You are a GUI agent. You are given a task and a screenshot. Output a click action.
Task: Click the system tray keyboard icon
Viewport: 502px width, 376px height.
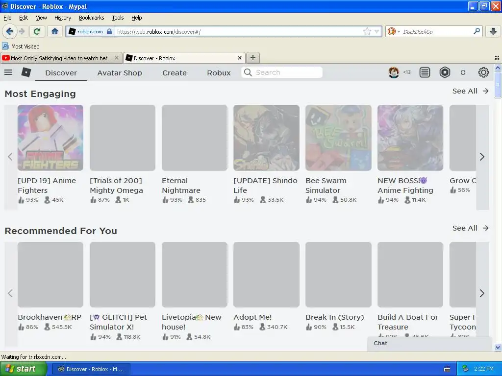(447, 369)
